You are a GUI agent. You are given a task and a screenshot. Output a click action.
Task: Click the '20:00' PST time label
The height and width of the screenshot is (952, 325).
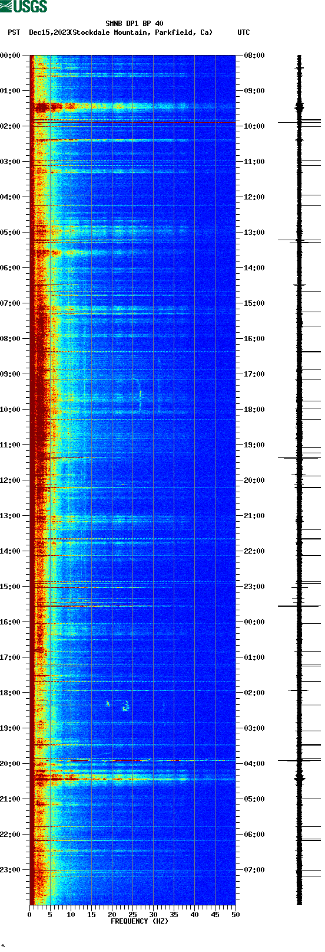10,764
